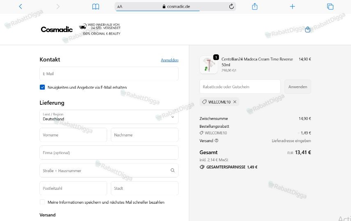Click the Anwenden button
This screenshot has width=351, height=221.
click(x=298, y=87)
